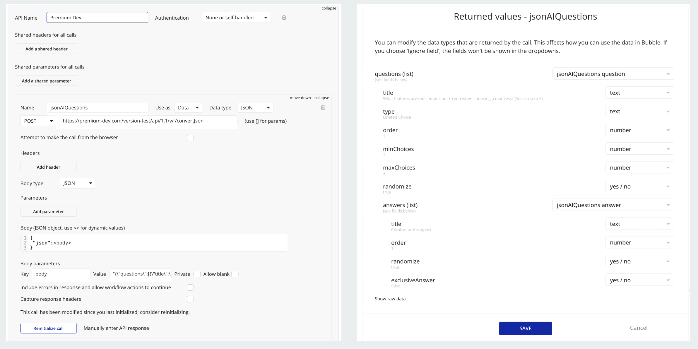
Task: Delete the jsonAIQuestions call with trash icon
Action: click(323, 107)
